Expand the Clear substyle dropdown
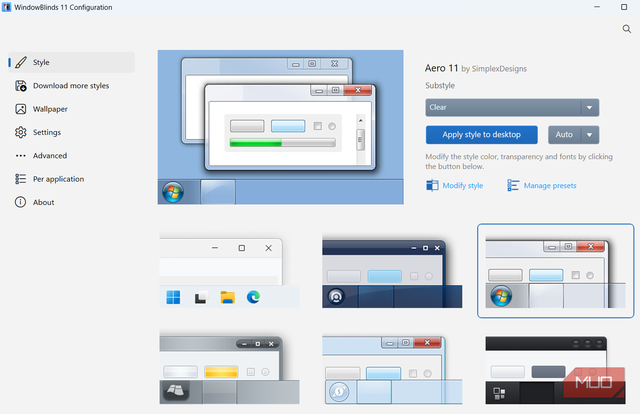640x414 pixels. (512, 107)
